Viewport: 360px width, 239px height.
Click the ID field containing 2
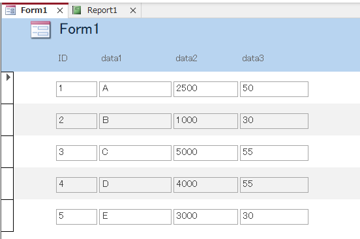[76, 121]
